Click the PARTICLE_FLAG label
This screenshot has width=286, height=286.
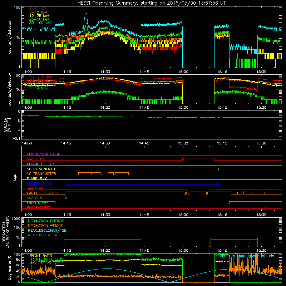click(40, 193)
